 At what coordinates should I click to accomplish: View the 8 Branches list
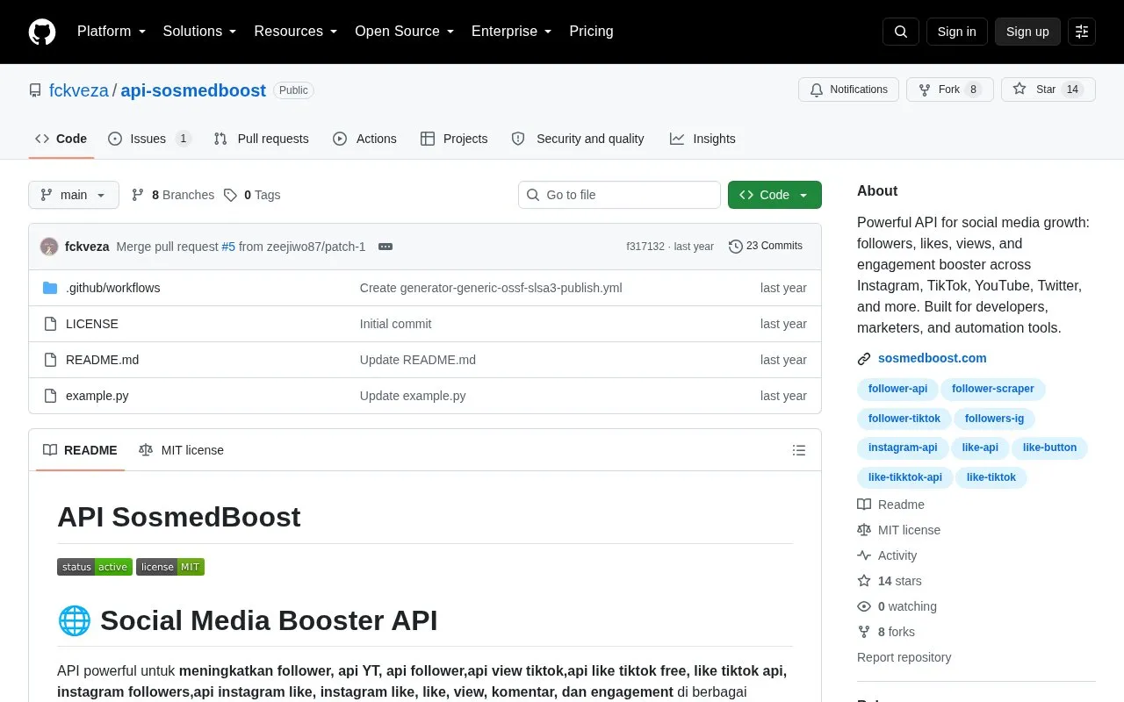pyautogui.click(x=173, y=195)
